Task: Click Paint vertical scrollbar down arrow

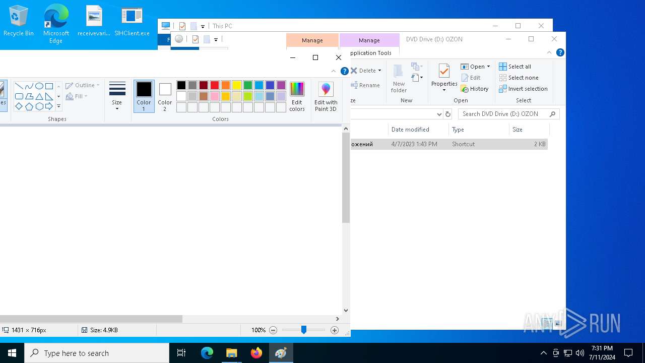Action: pos(346,311)
